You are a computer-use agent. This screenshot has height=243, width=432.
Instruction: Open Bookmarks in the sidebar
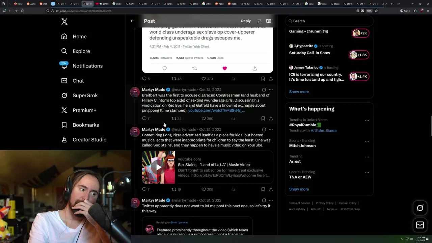pyautogui.click(x=80, y=125)
